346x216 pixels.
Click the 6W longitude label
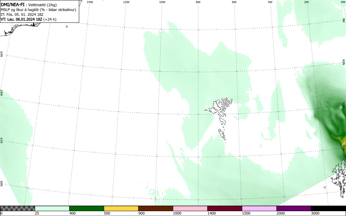tap(234, 2)
